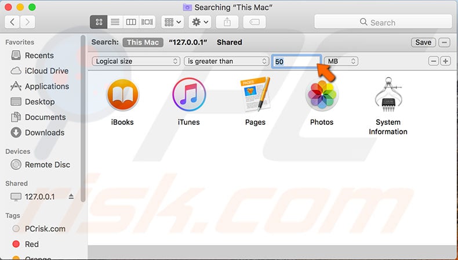Viewport: 458px width, 260px height.
Task: Maximize the window with green button
Action: tap(32, 7)
